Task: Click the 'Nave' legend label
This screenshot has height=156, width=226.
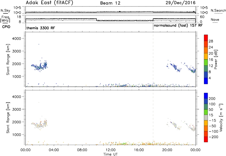Action: point(215,19)
